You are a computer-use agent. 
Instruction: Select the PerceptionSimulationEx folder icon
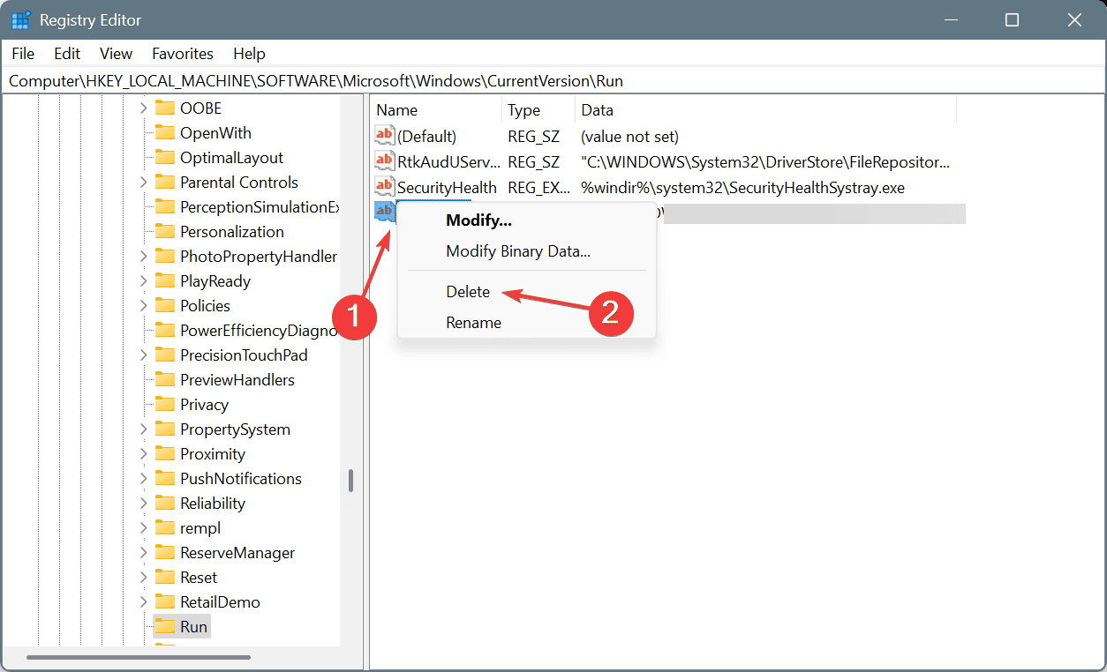(x=164, y=207)
